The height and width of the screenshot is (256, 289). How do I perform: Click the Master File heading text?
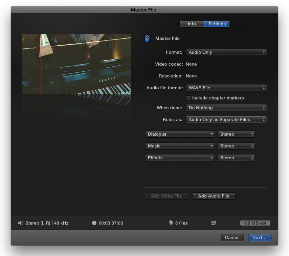168,38
